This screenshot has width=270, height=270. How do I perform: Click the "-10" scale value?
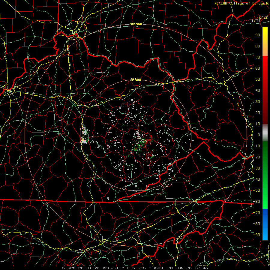pos(256,146)
